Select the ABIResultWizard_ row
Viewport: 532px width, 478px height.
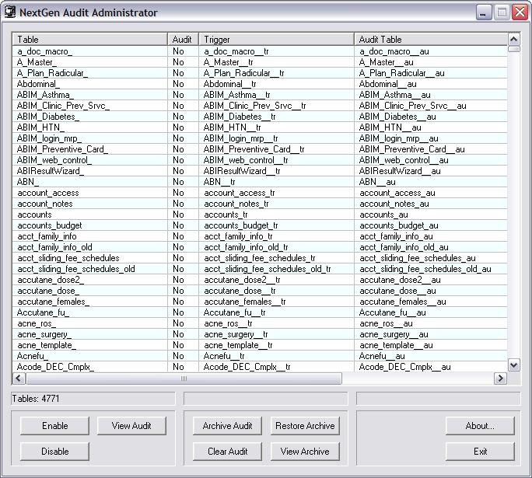260,170
